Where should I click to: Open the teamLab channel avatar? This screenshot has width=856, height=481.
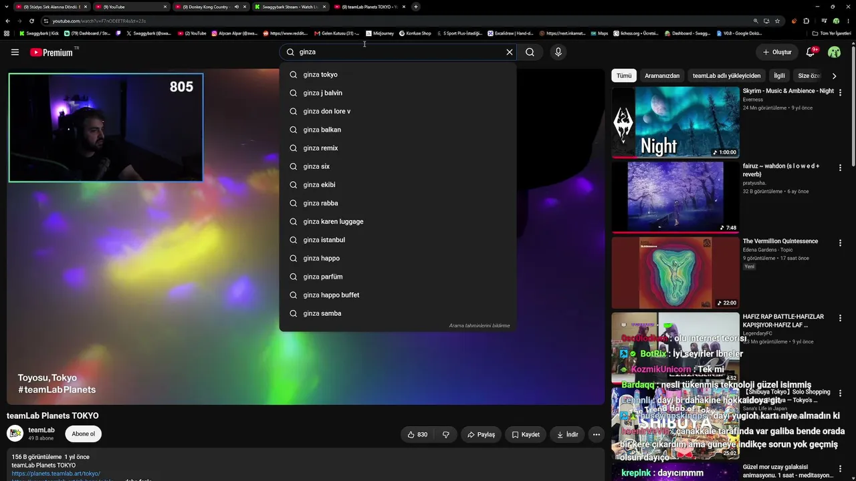(15, 434)
